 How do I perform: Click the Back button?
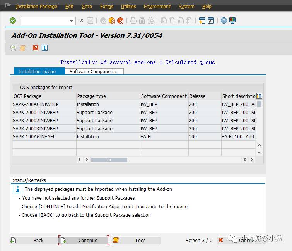pos(34,240)
